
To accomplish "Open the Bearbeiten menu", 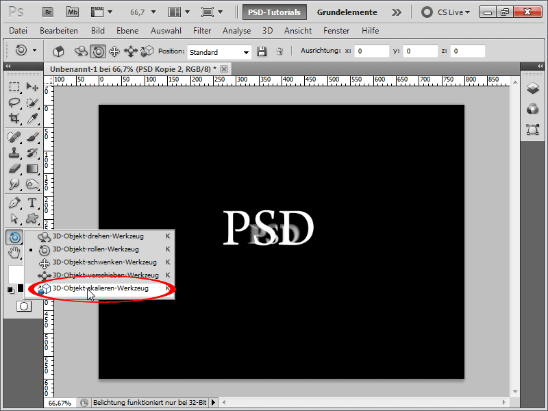I will coord(59,31).
